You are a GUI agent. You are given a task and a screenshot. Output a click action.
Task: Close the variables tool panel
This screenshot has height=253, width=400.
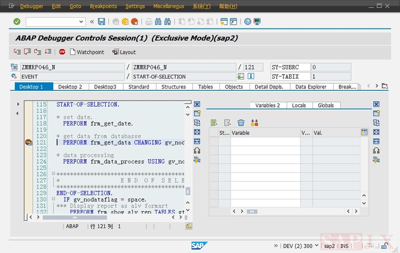point(376,104)
